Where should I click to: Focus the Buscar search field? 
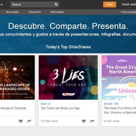pyautogui.click(x=35, y=4)
